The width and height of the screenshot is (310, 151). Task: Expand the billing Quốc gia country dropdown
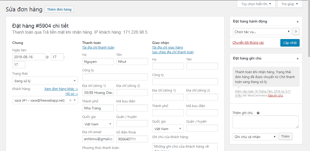pos(98,124)
